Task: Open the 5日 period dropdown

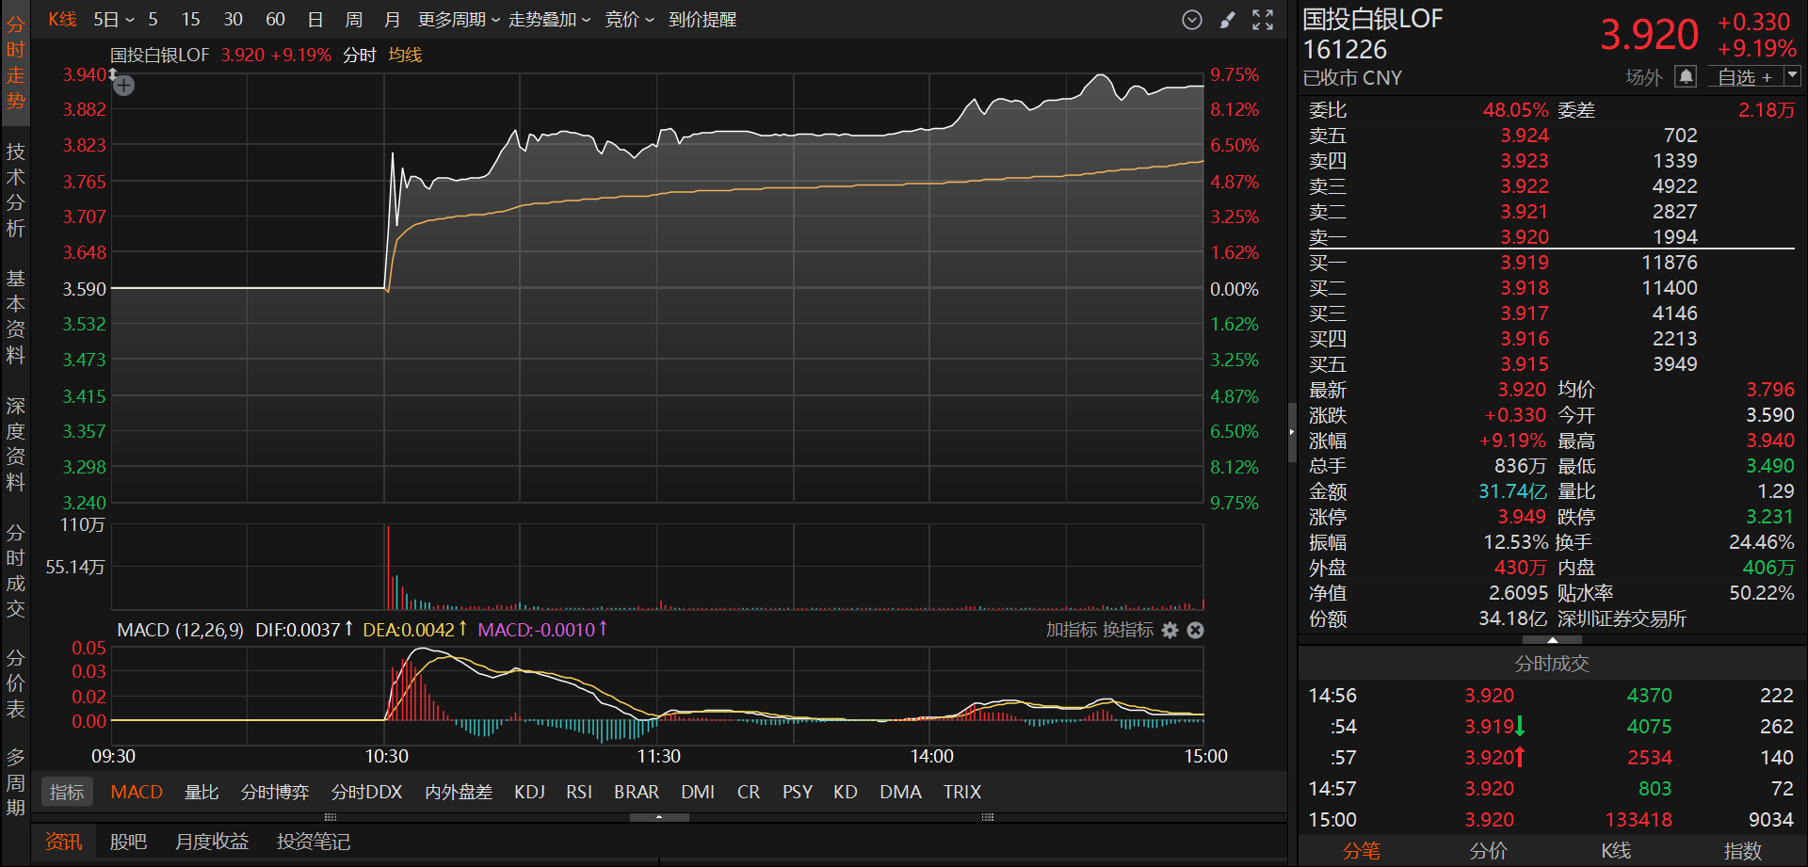Action: [x=114, y=20]
